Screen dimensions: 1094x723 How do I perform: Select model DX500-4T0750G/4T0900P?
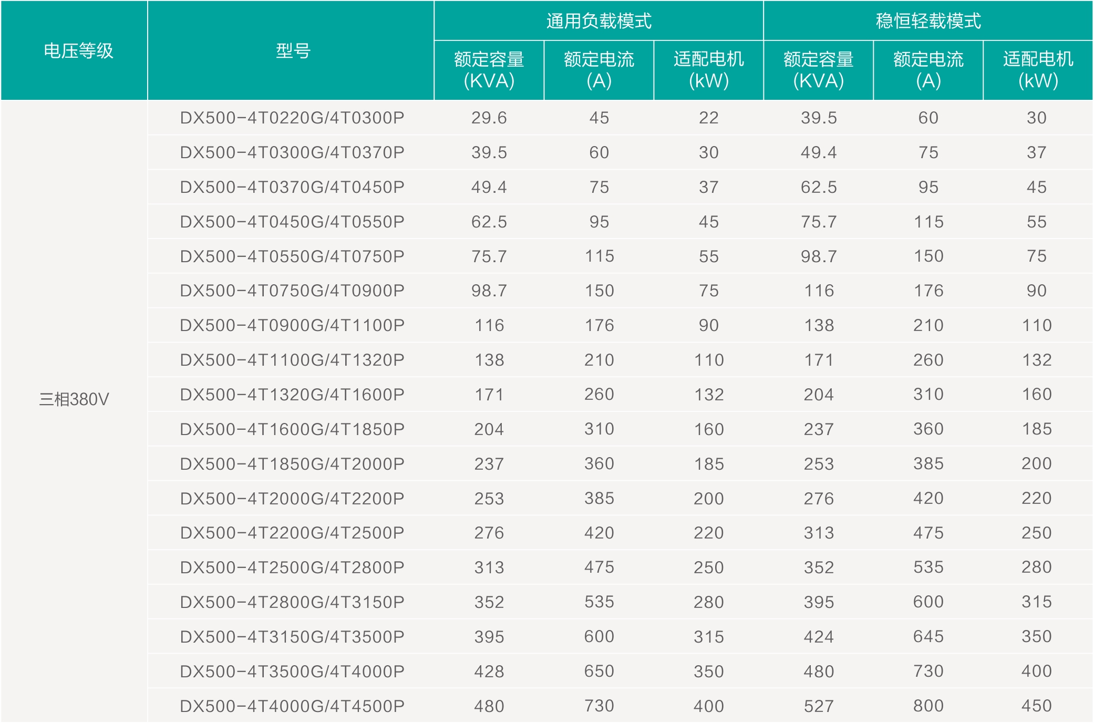292,291
